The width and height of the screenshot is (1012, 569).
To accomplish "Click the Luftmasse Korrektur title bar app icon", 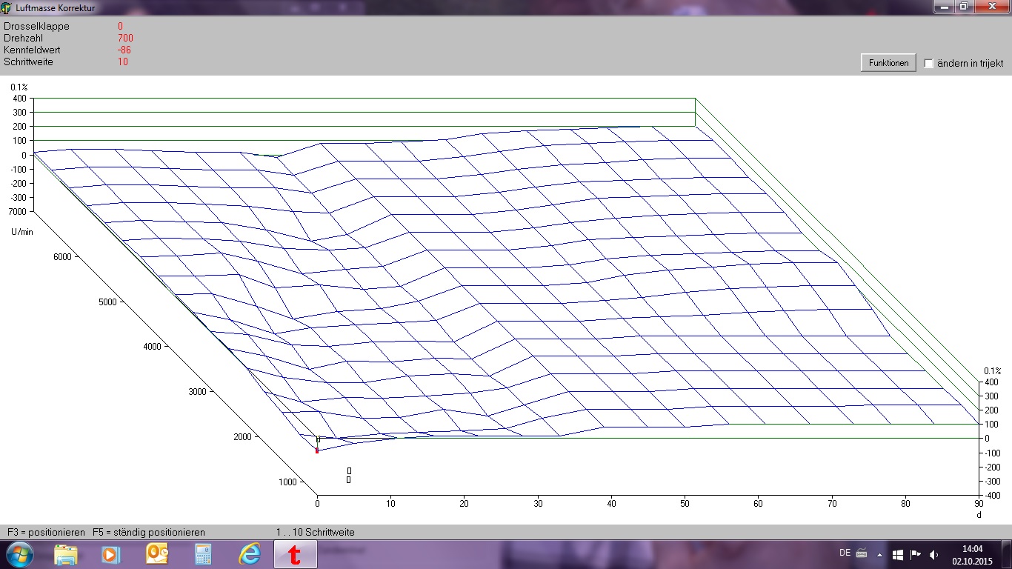I will (x=7, y=7).
